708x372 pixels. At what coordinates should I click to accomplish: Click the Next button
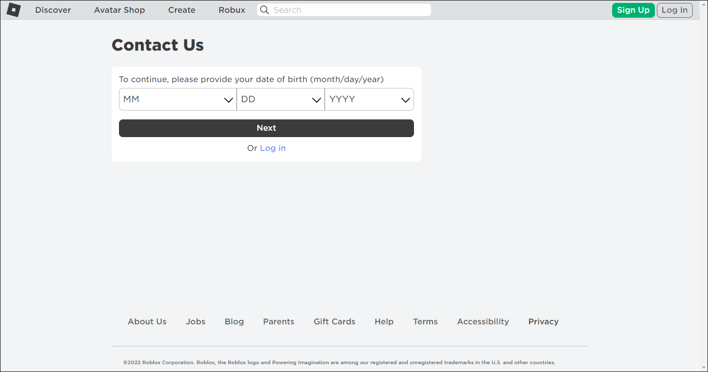tap(266, 128)
